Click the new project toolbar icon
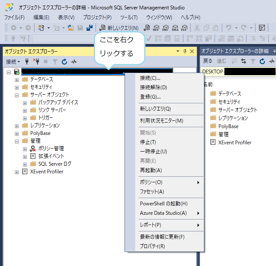Screen dimensions: 276x266 41,28
